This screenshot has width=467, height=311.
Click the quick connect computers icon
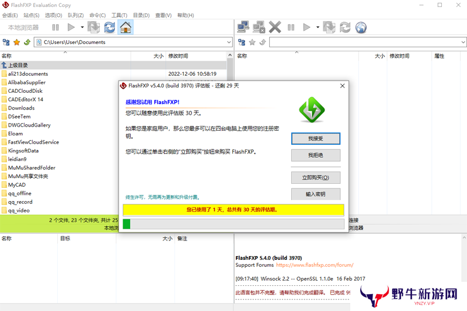259,27
